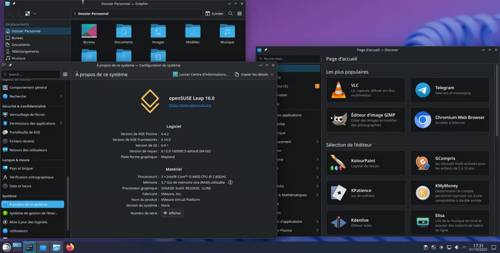This screenshot has width=500, height=253.
Task: Open the KPatience solitaire game entry
Action: point(366,193)
